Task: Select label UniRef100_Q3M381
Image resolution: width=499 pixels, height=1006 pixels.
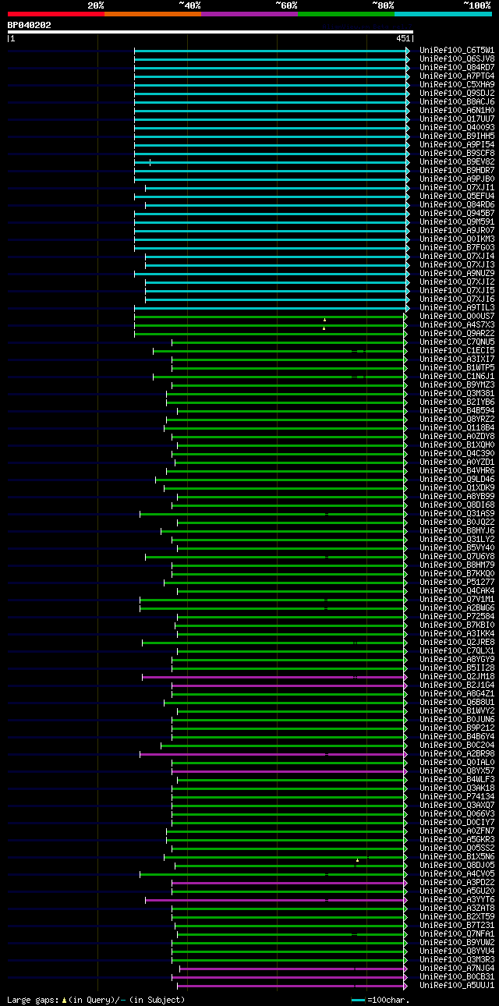Action: click(457, 393)
